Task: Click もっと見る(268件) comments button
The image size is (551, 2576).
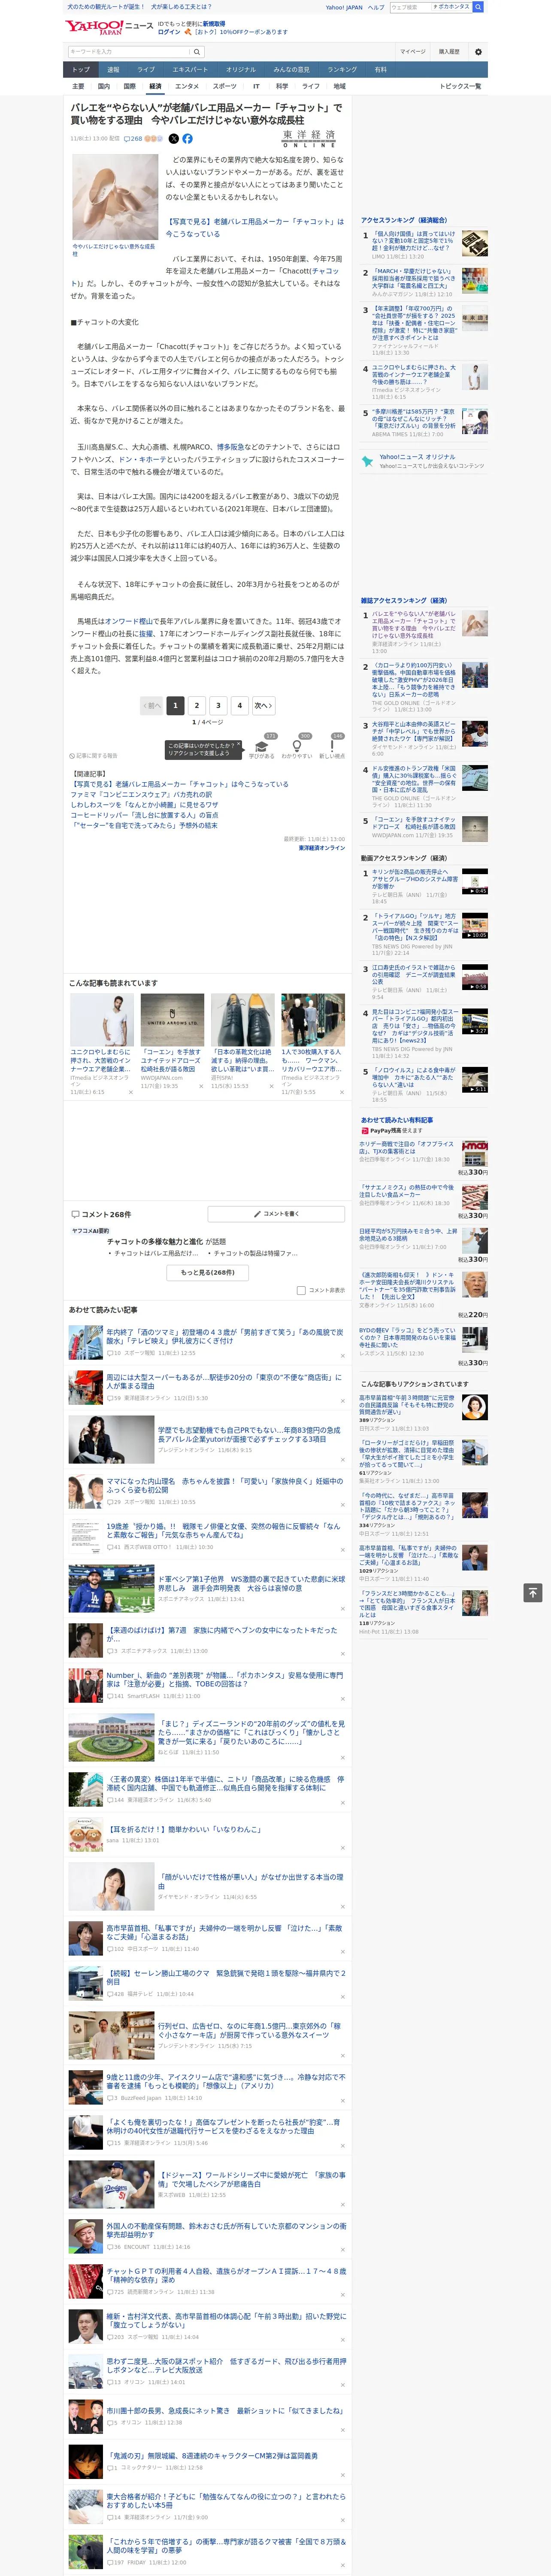Action: (208, 1272)
